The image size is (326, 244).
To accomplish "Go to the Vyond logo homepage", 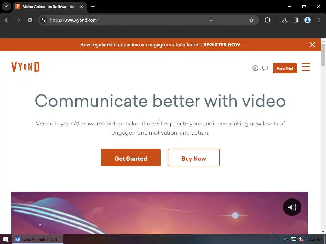I will pos(25,67).
